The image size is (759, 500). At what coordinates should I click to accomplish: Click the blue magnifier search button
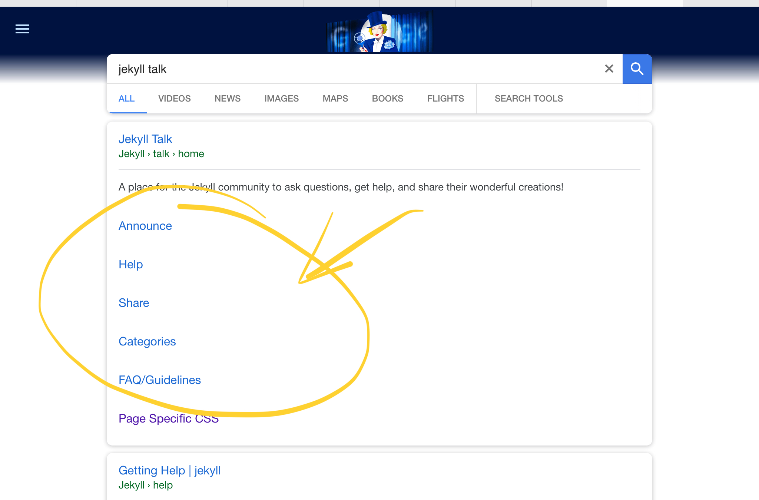[x=637, y=69]
